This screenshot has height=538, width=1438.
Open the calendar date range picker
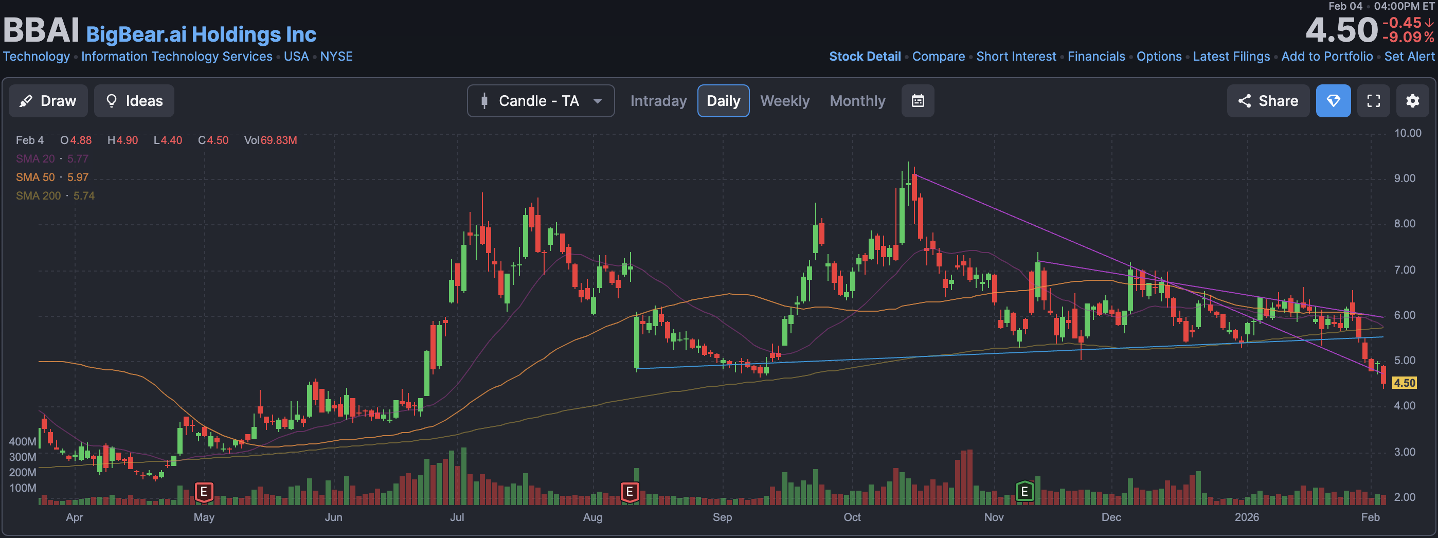918,101
